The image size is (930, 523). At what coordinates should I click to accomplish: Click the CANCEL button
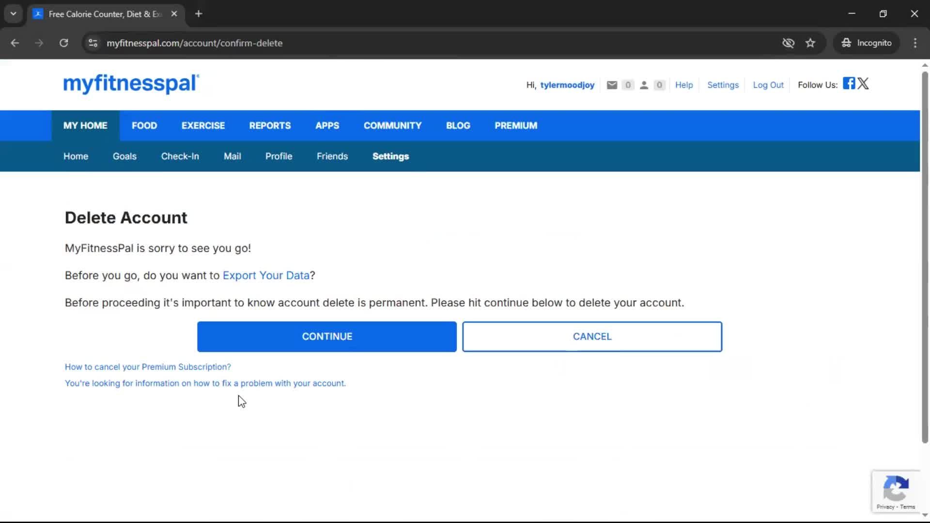coord(592,337)
